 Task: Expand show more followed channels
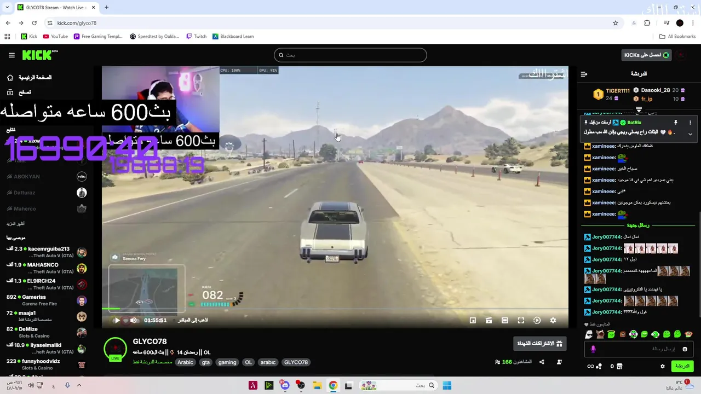(15, 224)
